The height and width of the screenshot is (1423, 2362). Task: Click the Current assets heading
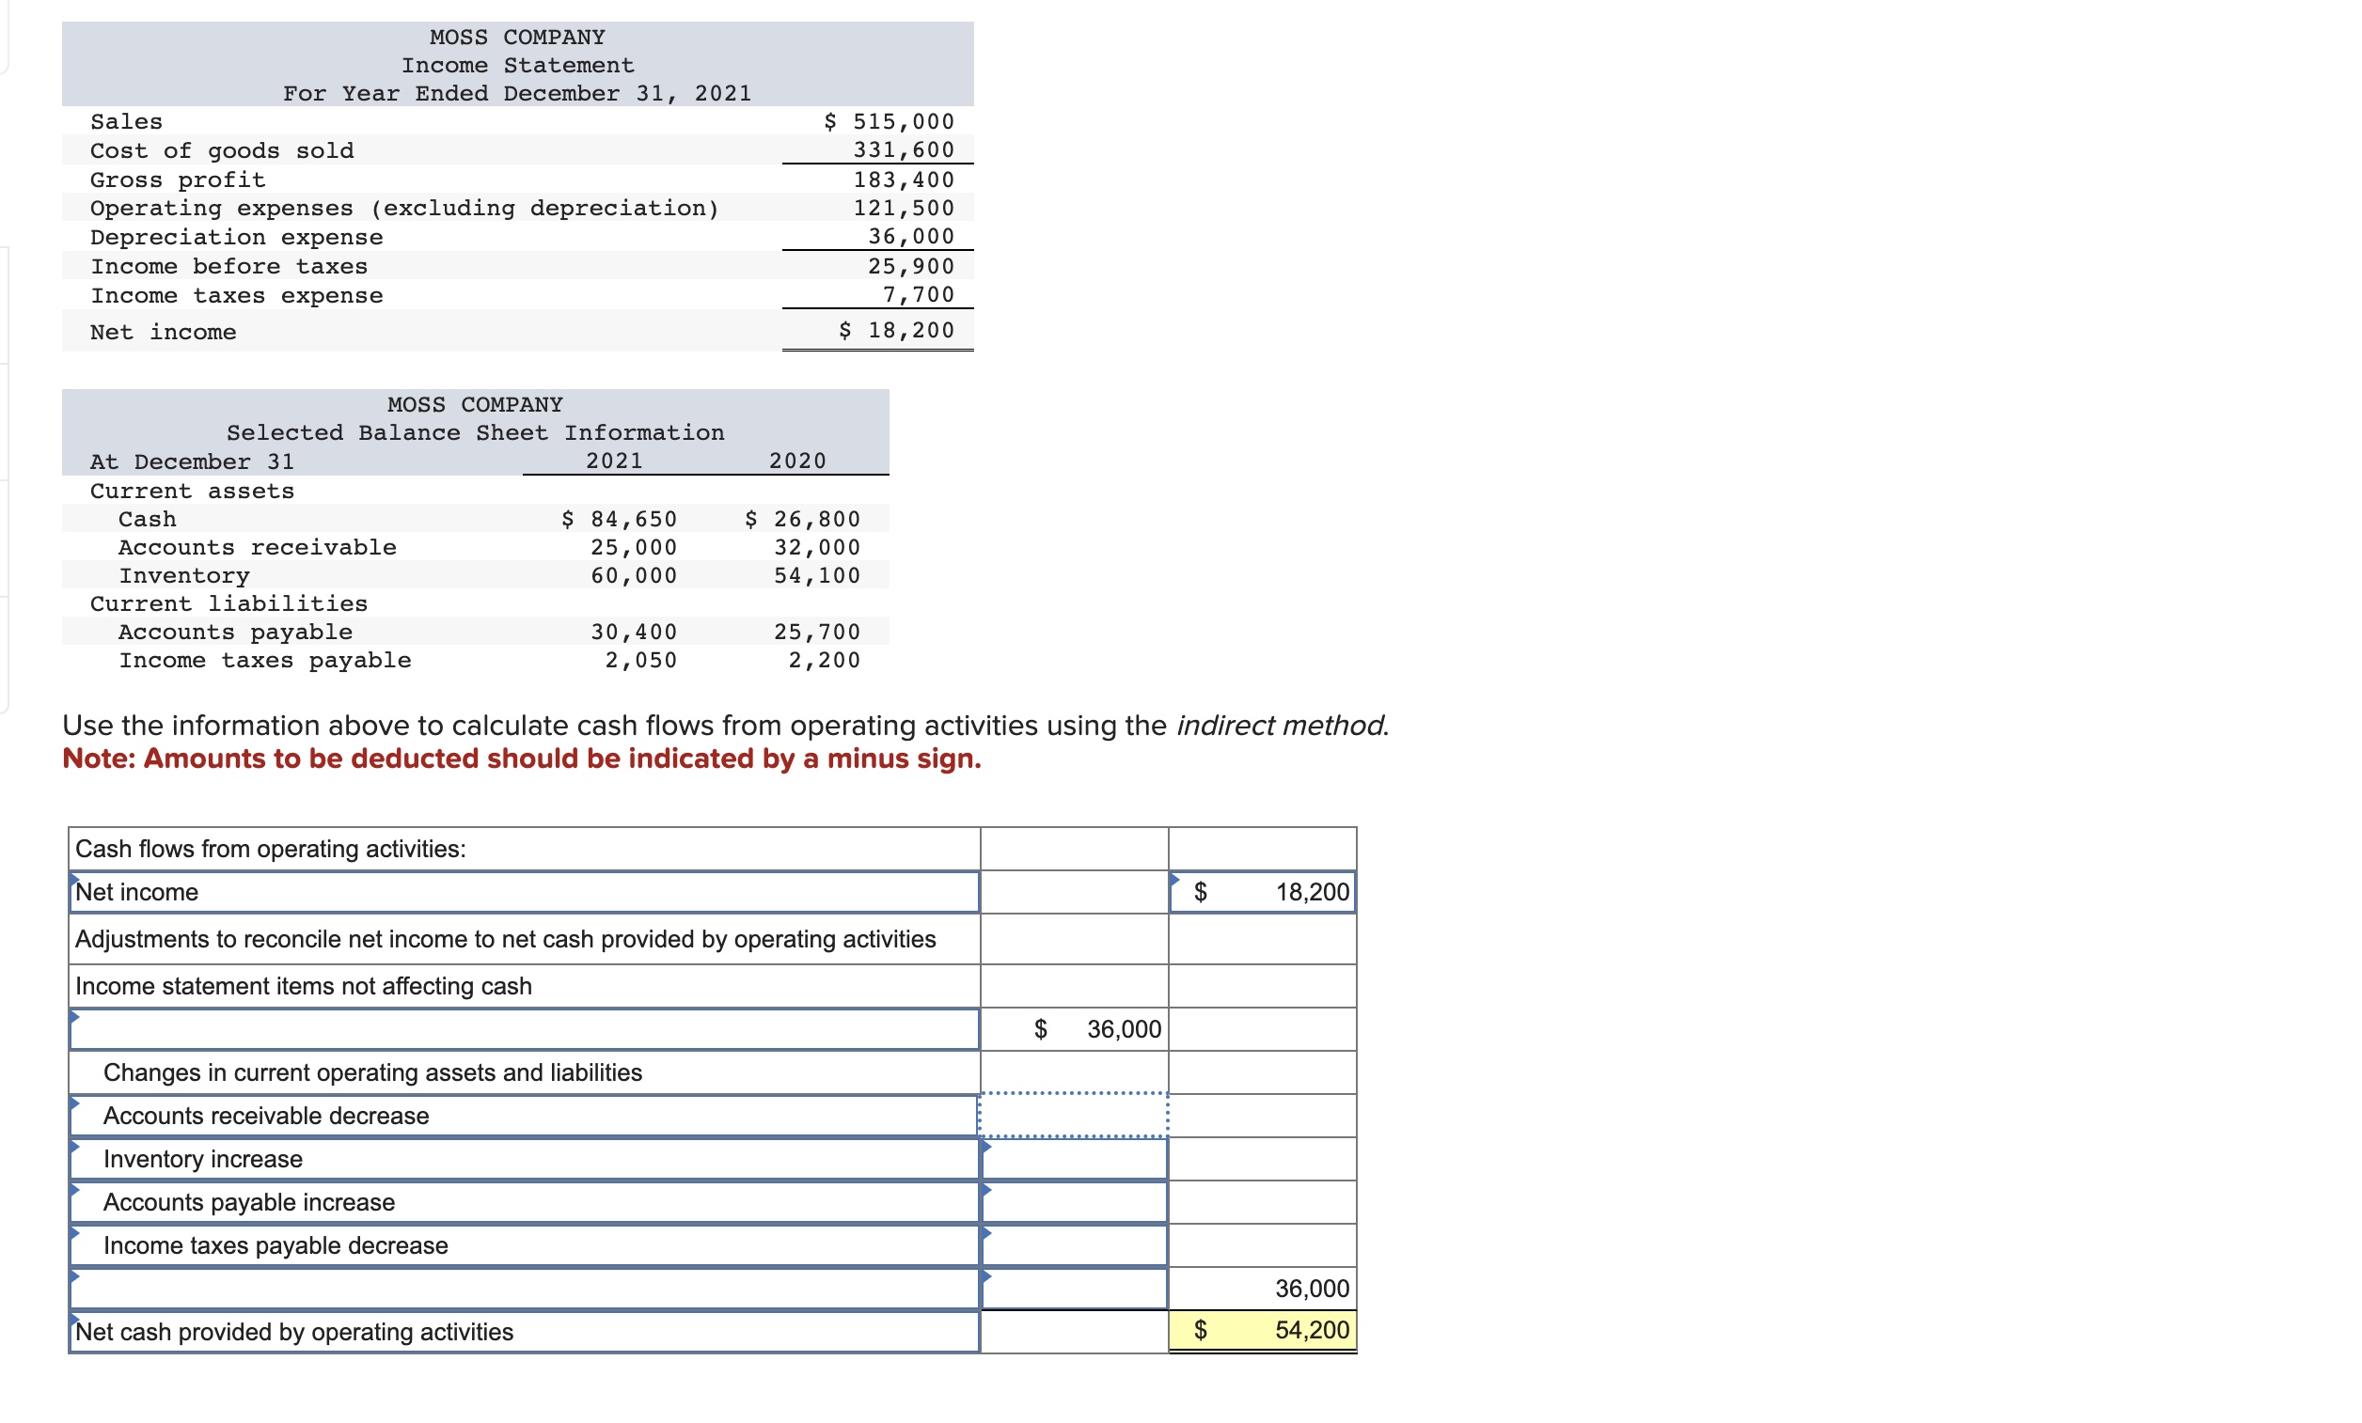tap(193, 491)
